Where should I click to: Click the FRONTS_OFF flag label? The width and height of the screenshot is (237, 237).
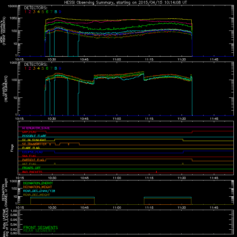tap(31, 168)
